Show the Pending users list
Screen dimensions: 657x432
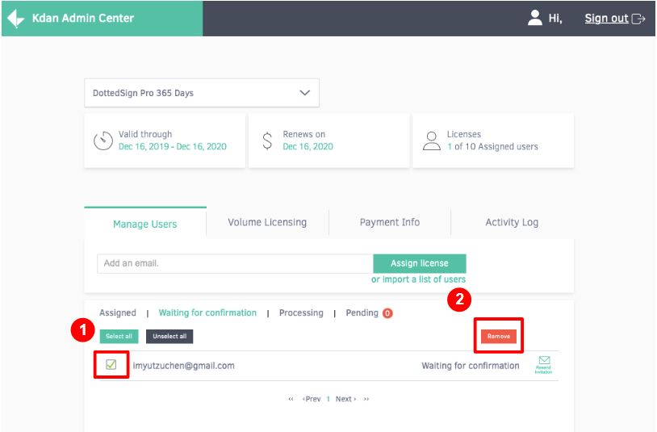point(362,312)
